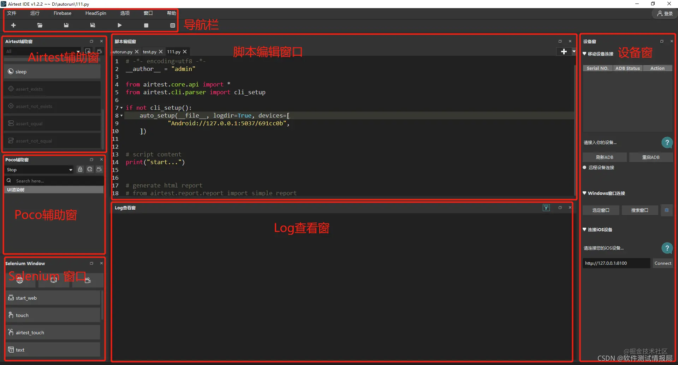Insert the assert_equal command
678x365 pixels.
coord(52,124)
